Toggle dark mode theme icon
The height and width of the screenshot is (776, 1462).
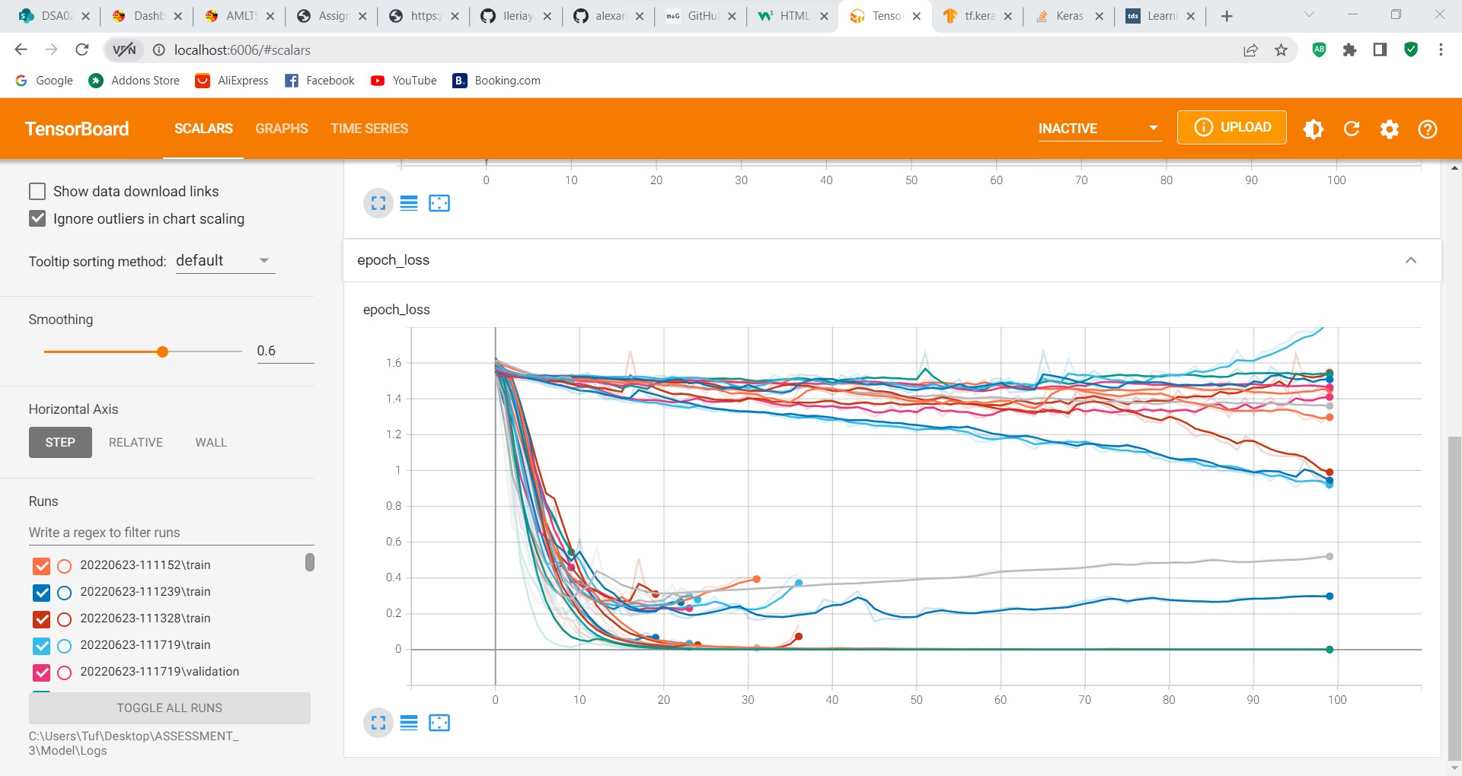(1314, 129)
